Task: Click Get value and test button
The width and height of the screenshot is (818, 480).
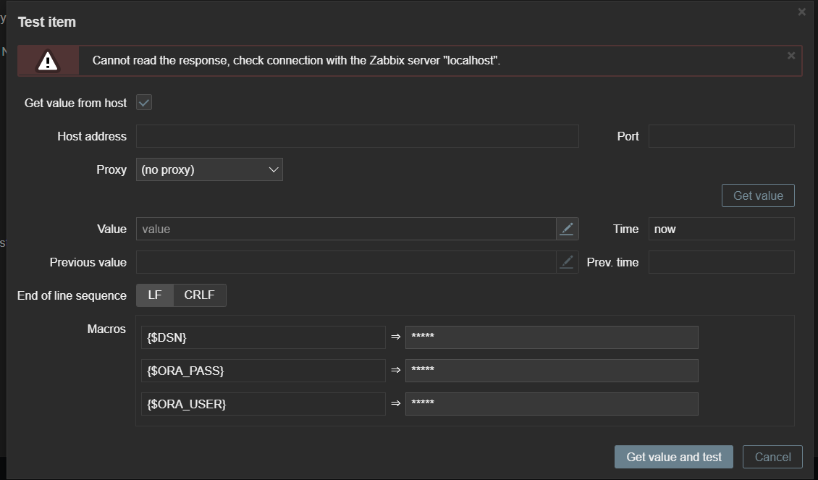Action: click(x=673, y=457)
